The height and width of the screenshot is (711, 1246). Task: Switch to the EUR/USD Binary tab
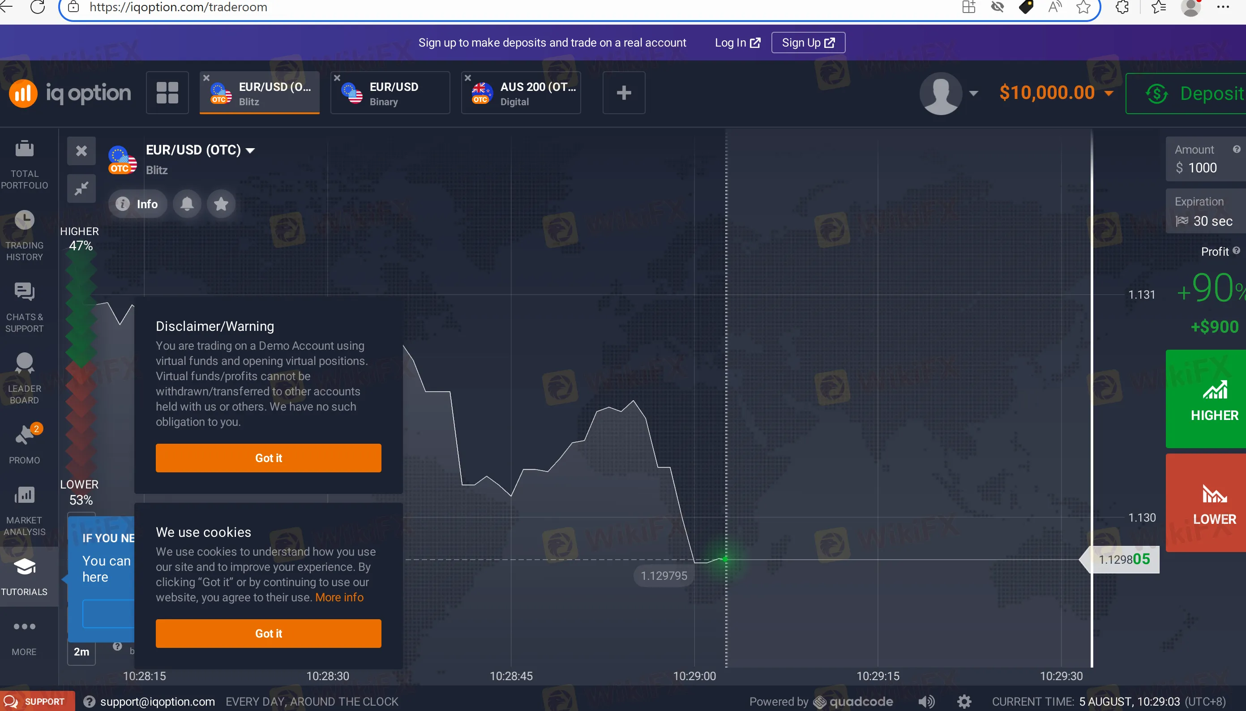390,93
